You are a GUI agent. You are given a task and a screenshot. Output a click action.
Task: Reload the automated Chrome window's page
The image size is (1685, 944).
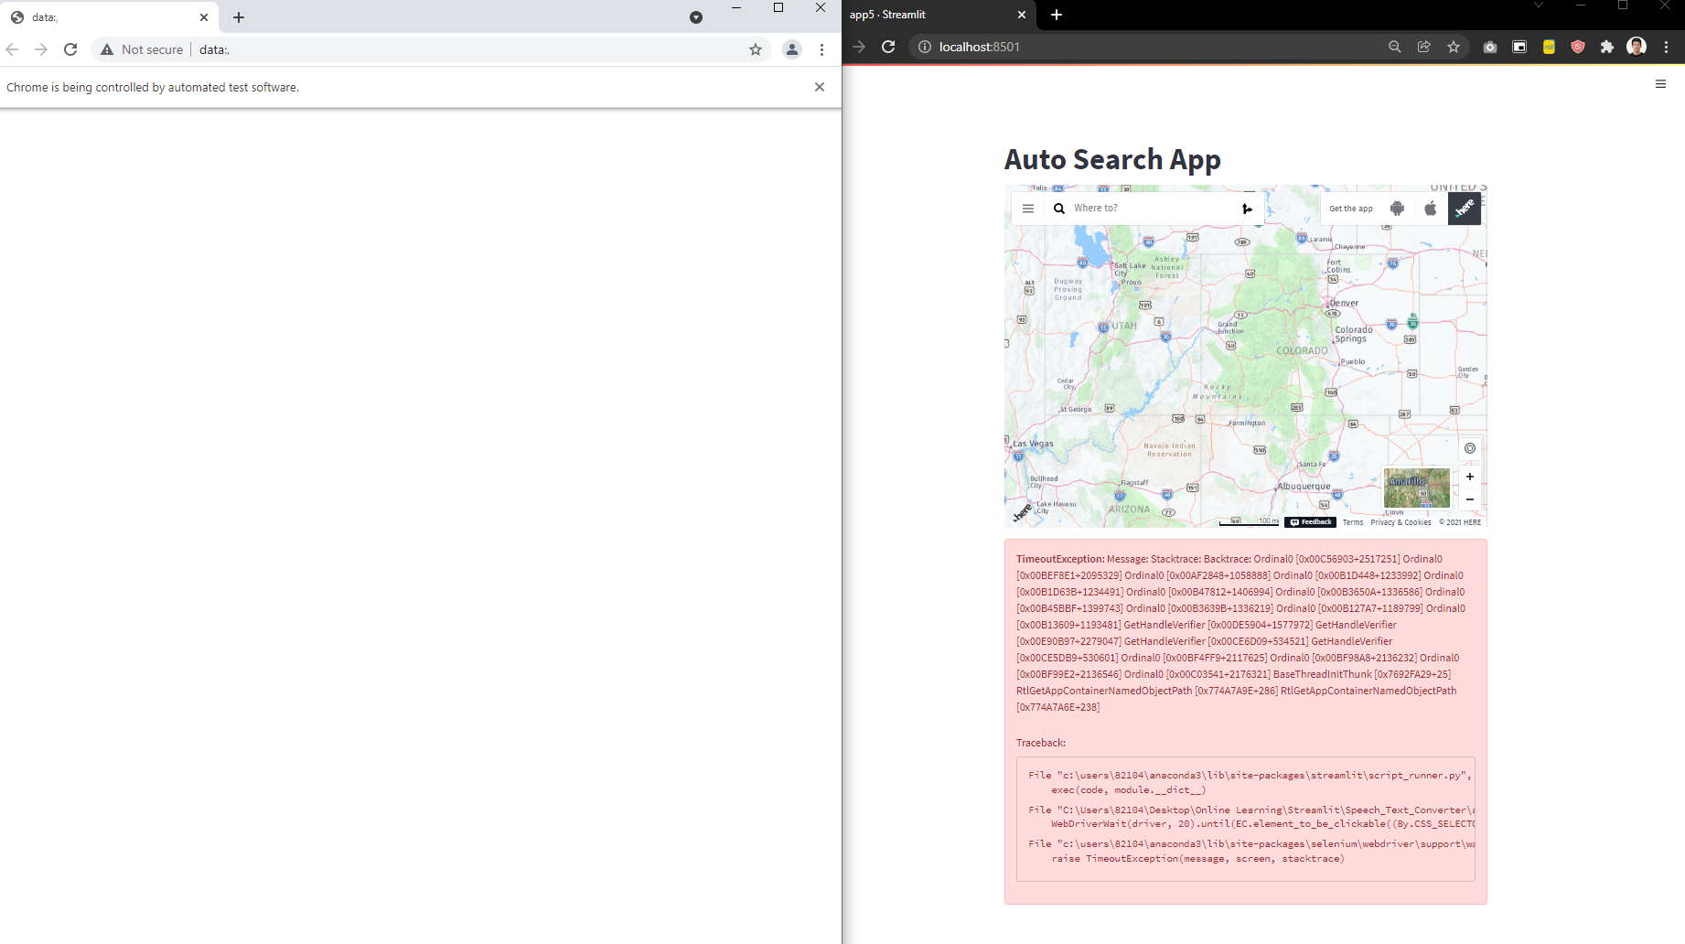click(x=70, y=49)
